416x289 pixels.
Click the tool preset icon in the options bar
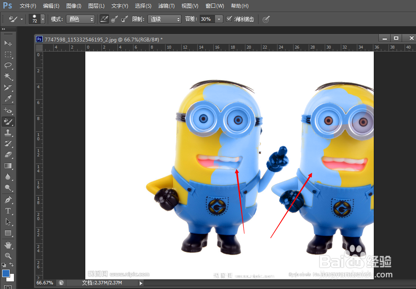pos(13,19)
